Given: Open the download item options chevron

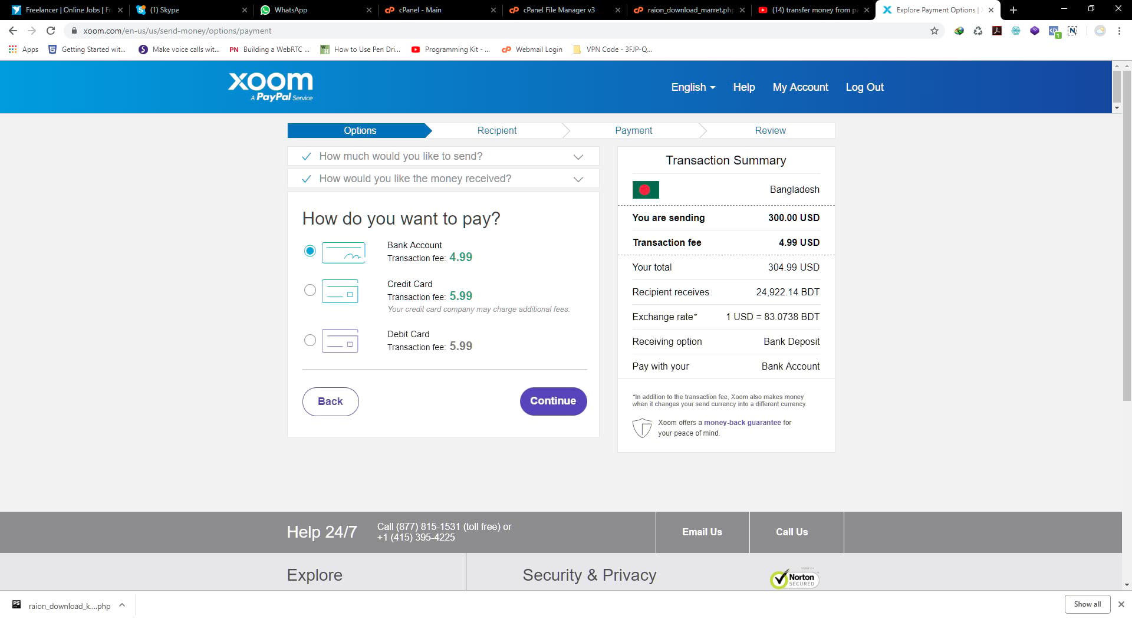Looking at the screenshot, I should [x=122, y=605].
